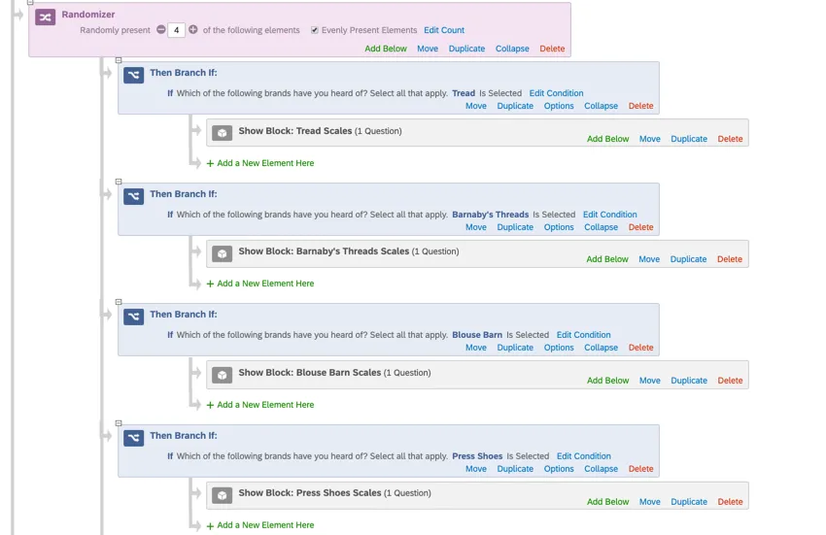This screenshot has height=535, width=826.
Task: Delete Press Shoes Scales block
Action: coord(730,502)
